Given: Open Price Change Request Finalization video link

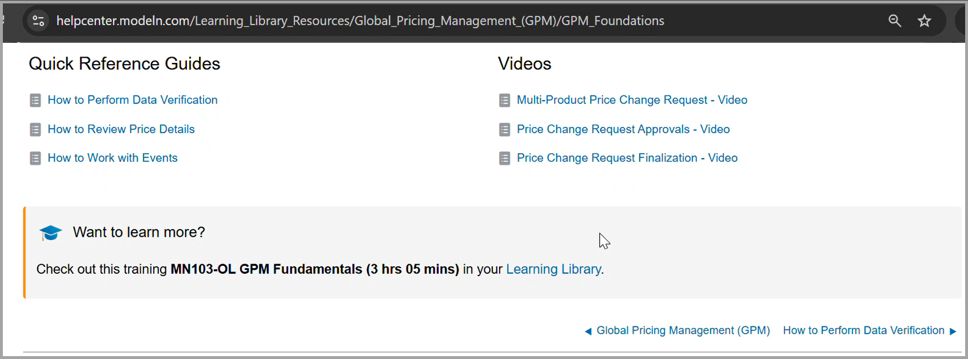Looking at the screenshot, I should click(x=627, y=158).
